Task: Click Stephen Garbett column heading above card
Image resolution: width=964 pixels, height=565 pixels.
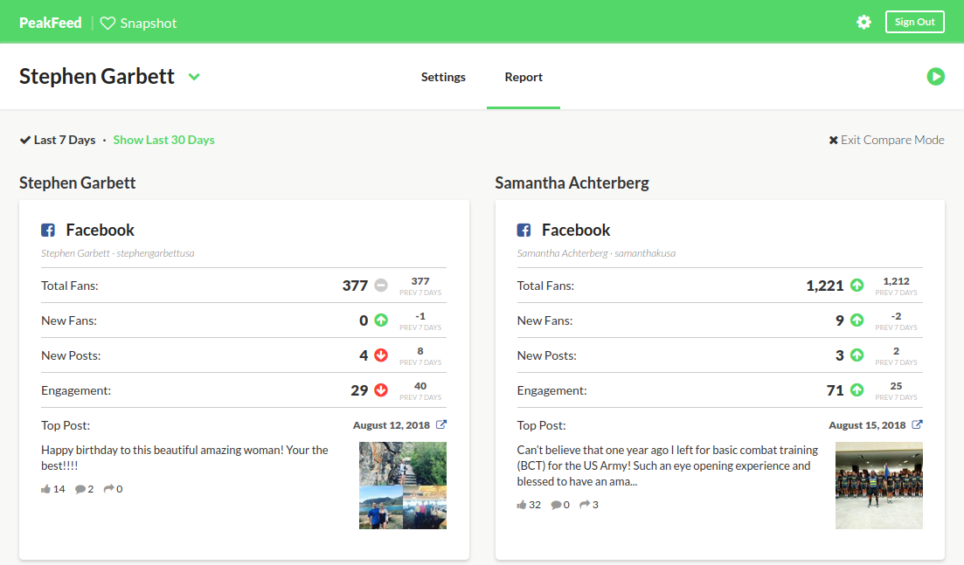Action: tap(78, 183)
